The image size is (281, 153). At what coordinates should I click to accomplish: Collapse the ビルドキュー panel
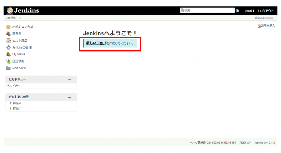[69, 80]
